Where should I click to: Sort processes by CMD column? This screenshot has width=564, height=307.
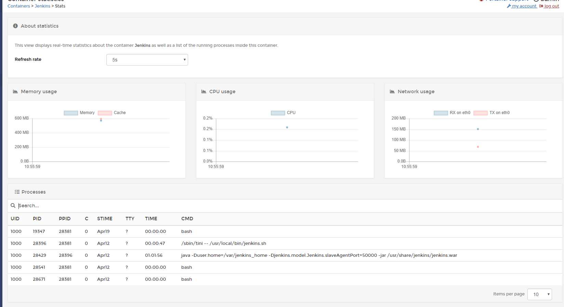(x=187, y=219)
